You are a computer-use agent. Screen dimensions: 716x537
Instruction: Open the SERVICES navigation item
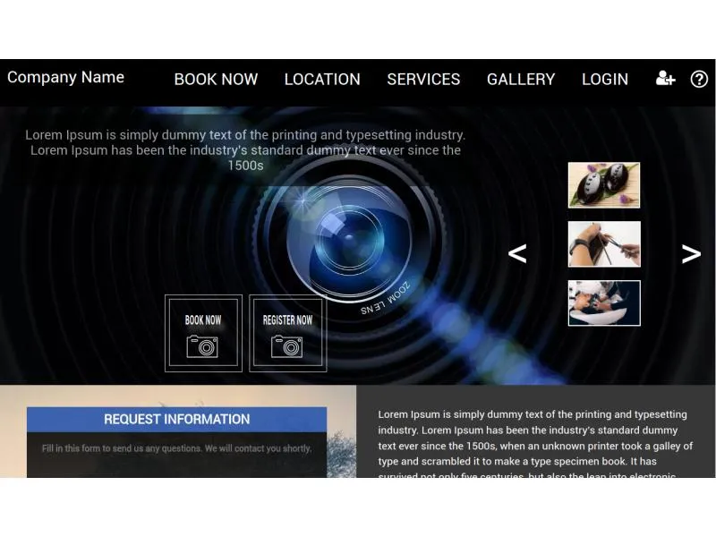pyautogui.click(x=423, y=79)
